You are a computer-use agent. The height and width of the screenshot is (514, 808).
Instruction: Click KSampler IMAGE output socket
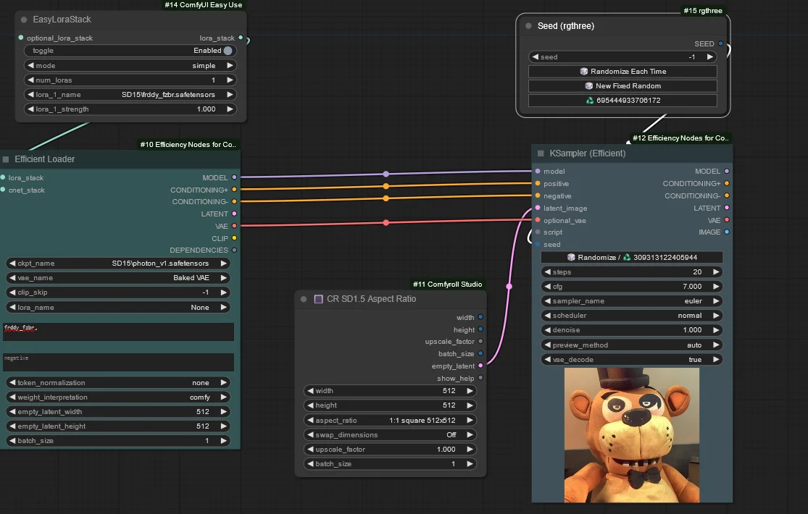727,232
